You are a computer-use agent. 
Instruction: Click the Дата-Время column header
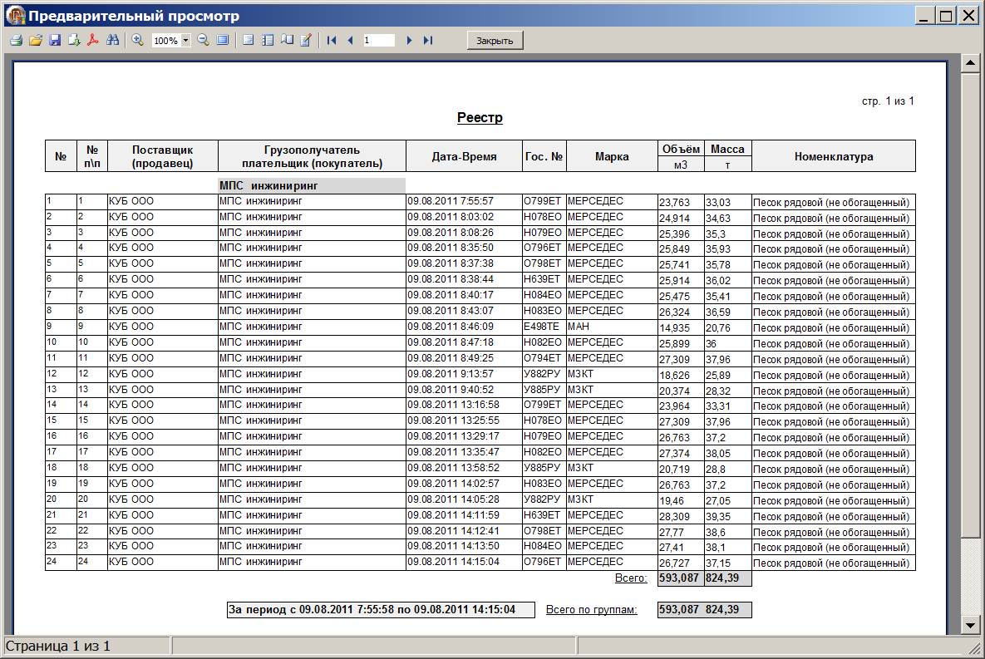tap(464, 156)
